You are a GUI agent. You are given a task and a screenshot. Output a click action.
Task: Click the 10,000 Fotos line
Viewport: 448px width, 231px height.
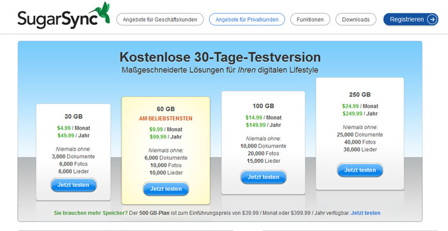click(166, 165)
